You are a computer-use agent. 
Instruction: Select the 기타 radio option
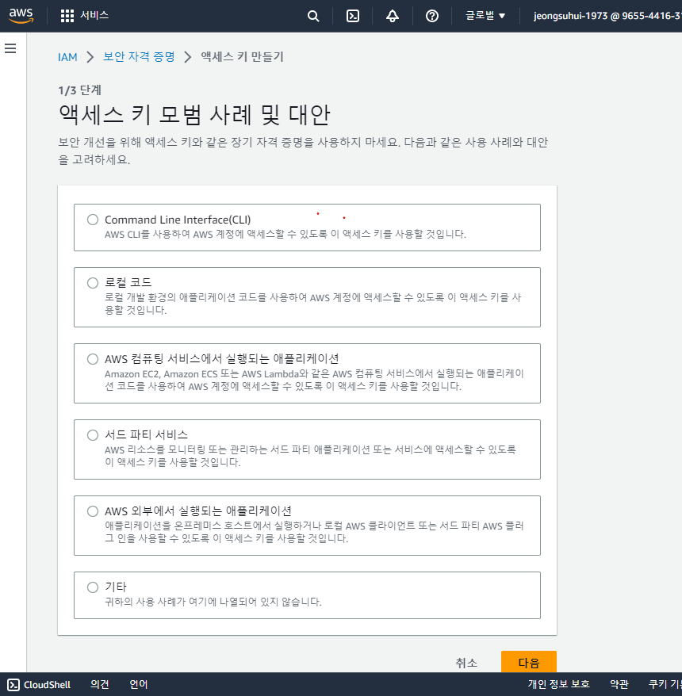93,587
